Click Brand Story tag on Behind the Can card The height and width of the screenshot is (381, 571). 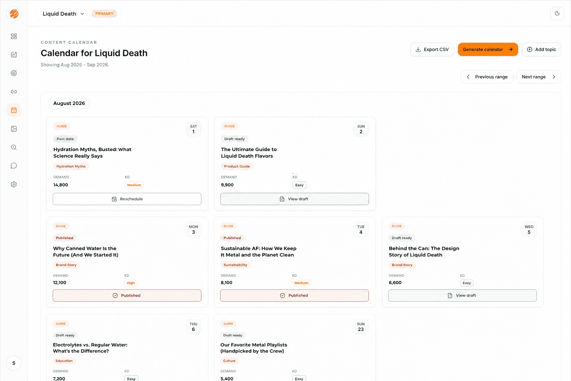402,265
